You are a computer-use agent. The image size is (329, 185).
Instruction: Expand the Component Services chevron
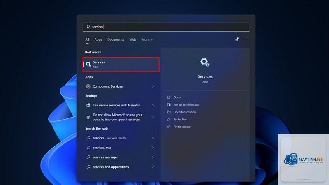pyautogui.click(x=153, y=86)
